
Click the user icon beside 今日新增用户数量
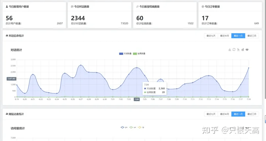tap(7, 7)
